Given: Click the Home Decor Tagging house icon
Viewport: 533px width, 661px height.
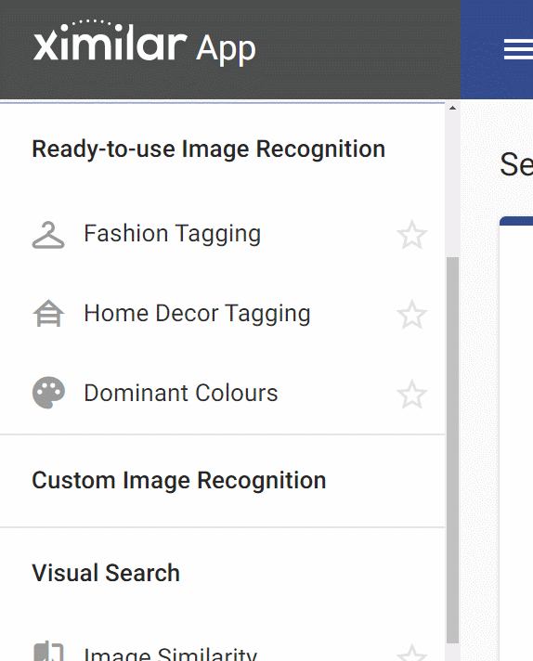Looking at the screenshot, I should 48,314.
